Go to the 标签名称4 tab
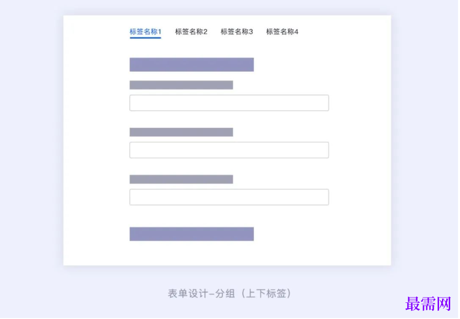This screenshot has width=460, height=319. click(x=282, y=32)
